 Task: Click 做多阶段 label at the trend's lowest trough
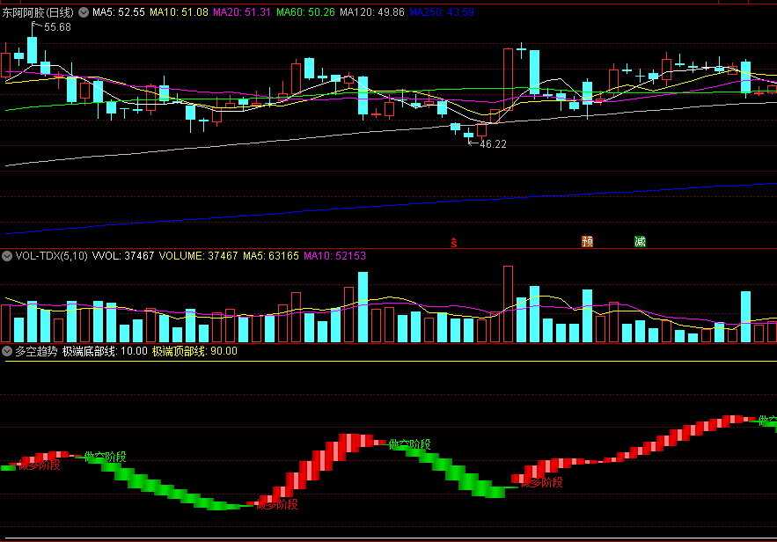277,505
